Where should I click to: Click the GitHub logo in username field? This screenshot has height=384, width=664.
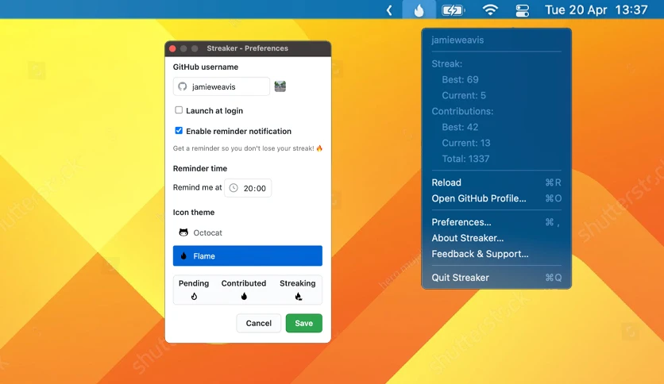tap(183, 86)
